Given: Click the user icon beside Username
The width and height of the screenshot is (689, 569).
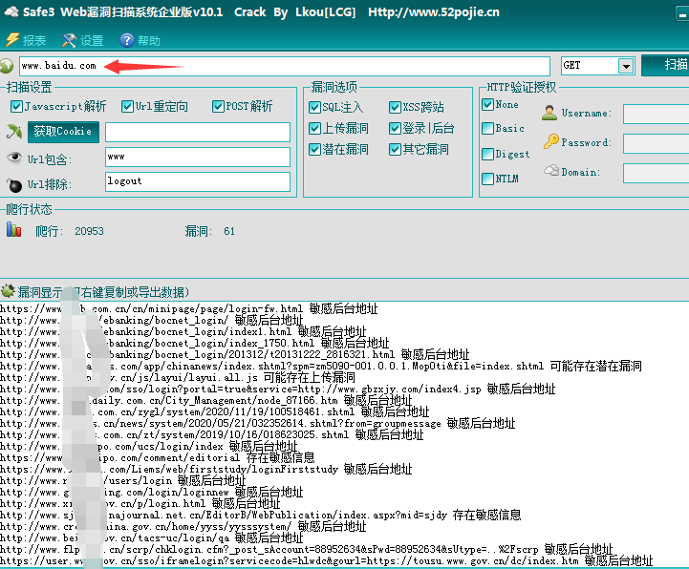Looking at the screenshot, I should pos(549,113).
